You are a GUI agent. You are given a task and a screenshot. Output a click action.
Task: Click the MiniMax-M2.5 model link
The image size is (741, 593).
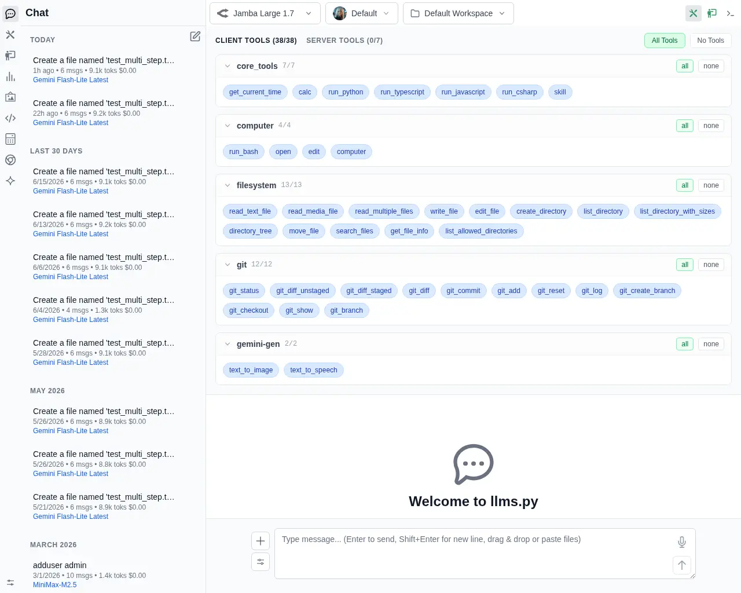coord(54,585)
